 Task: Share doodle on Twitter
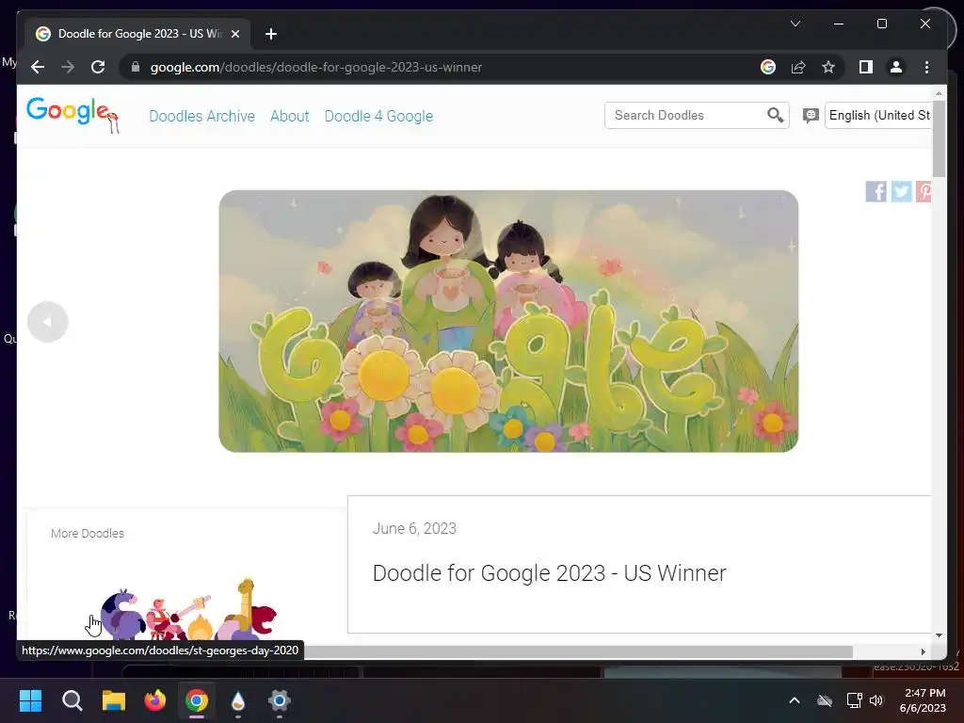[x=901, y=191]
